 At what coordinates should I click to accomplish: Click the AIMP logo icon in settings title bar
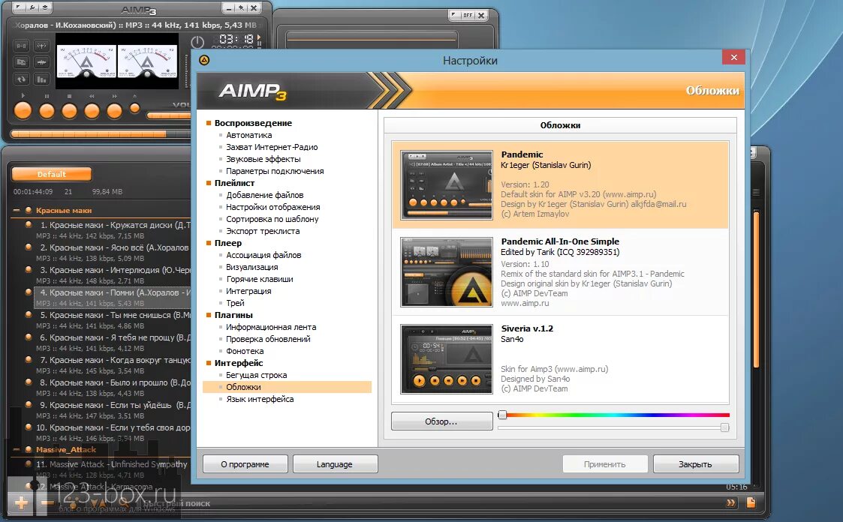point(204,60)
